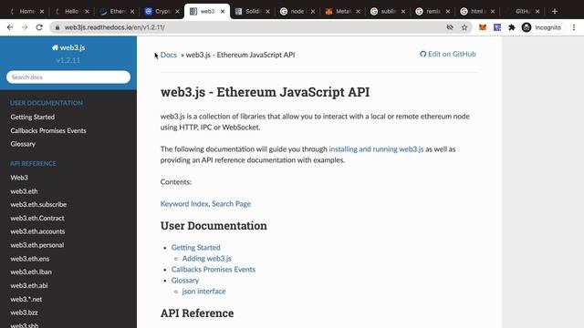Open the Search Page link
The image size is (584, 328).
click(x=231, y=203)
